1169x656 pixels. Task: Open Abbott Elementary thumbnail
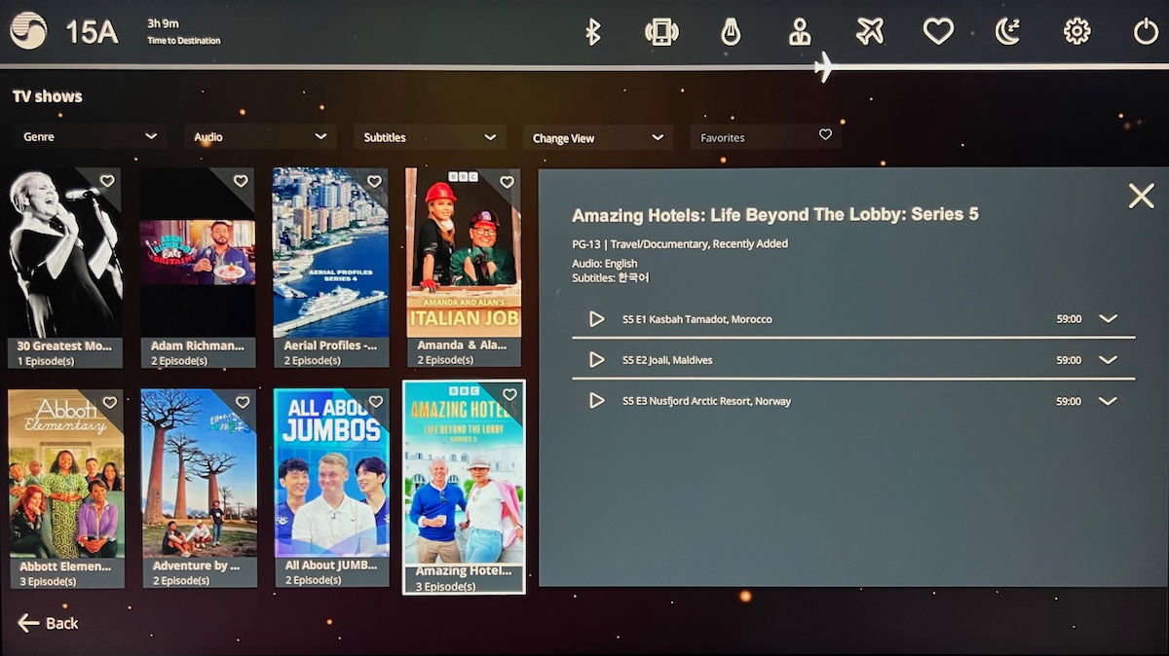pyautogui.click(x=65, y=473)
